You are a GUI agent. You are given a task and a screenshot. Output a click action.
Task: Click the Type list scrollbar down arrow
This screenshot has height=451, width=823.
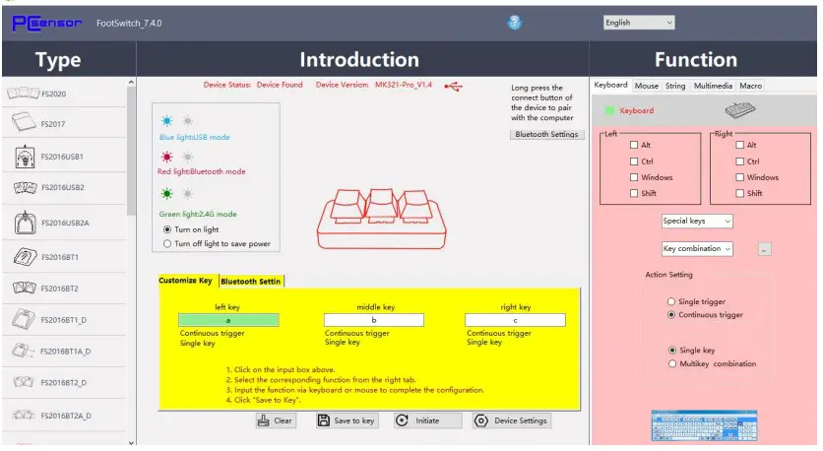[131, 442]
